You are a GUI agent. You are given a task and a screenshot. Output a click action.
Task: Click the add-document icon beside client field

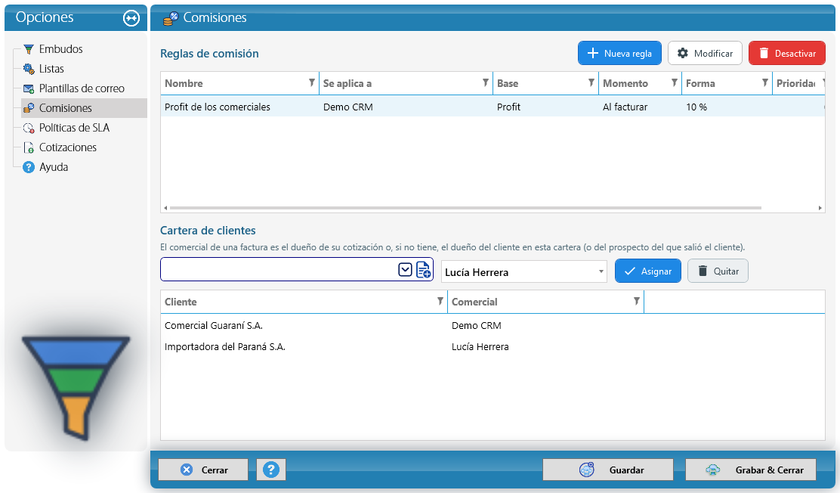pos(423,270)
